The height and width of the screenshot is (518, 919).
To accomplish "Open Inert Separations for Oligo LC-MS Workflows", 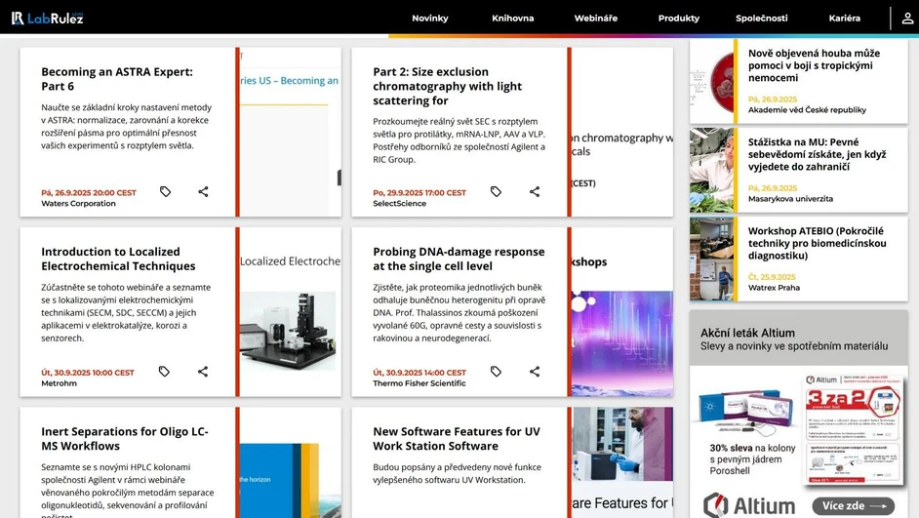I will [125, 439].
